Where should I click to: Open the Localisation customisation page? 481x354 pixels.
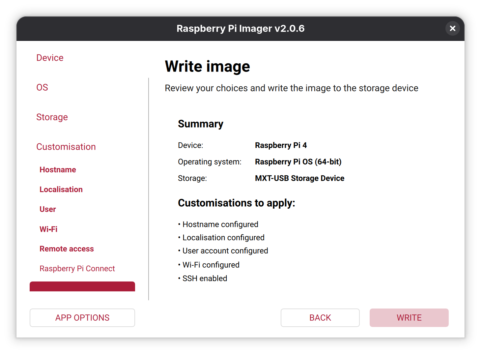click(61, 190)
